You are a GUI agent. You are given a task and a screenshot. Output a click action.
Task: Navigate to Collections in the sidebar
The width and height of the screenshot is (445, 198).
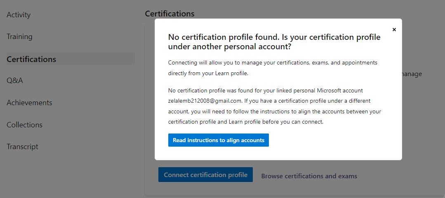coord(25,125)
